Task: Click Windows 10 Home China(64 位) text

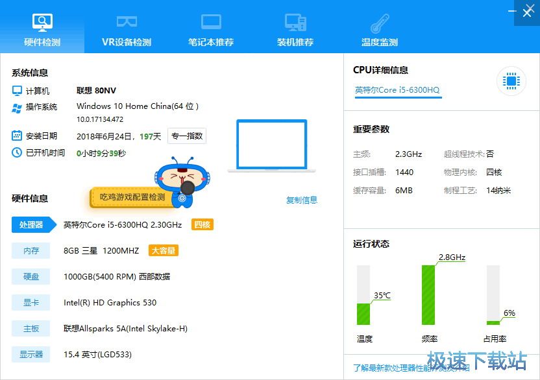Action: click(x=138, y=106)
